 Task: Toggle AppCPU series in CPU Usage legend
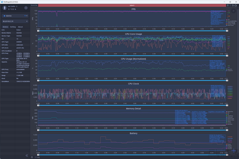tap(229, 69)
